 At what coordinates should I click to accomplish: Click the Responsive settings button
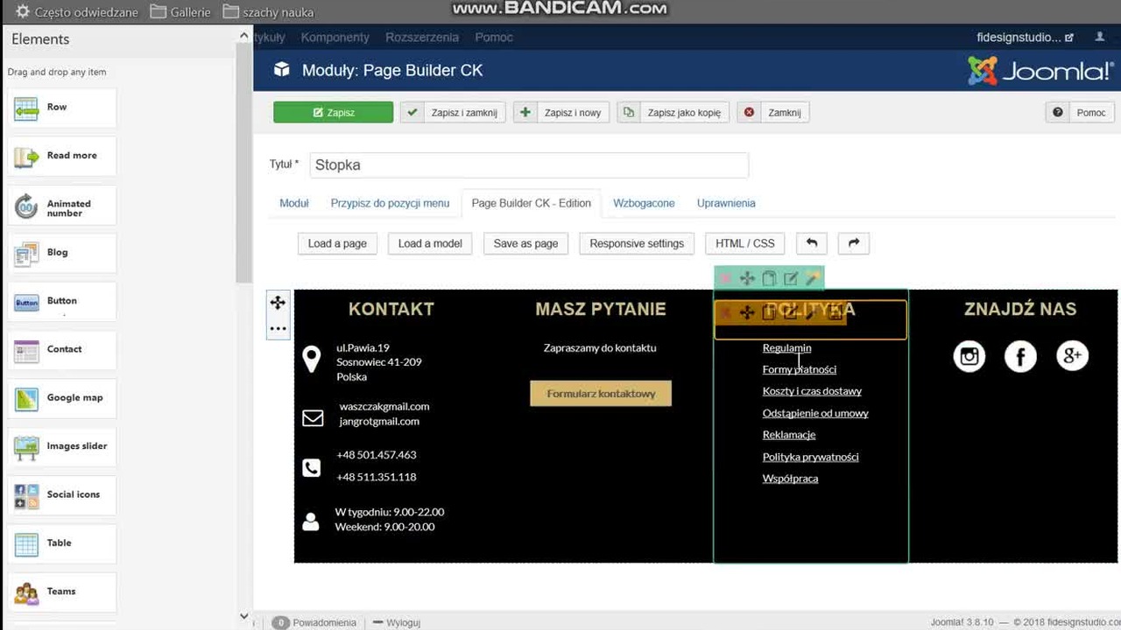click(x=637, y=243)
